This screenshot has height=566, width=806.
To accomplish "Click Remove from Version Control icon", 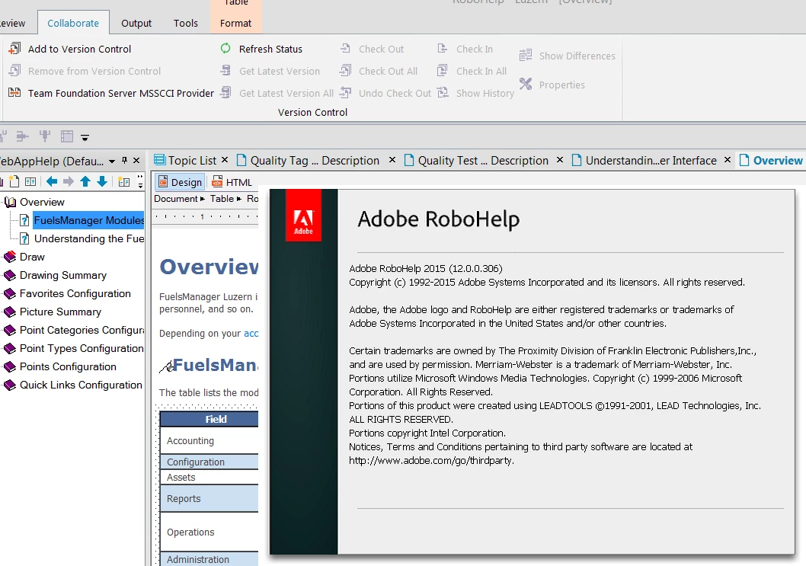I will [x=15, y=71].
